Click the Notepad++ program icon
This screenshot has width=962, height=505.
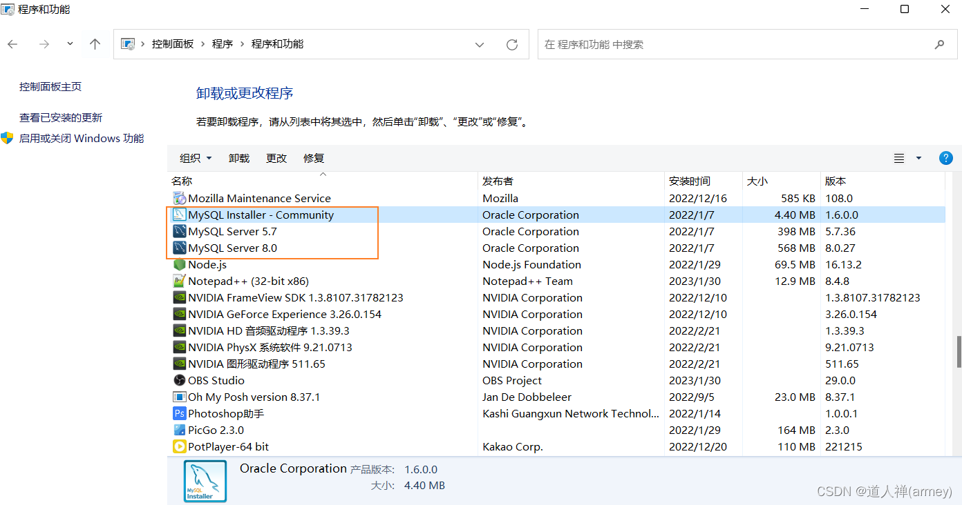tap(179, 281)
